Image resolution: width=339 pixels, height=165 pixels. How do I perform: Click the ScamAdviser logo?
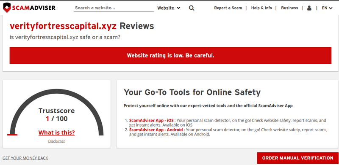tap(29, 8)
